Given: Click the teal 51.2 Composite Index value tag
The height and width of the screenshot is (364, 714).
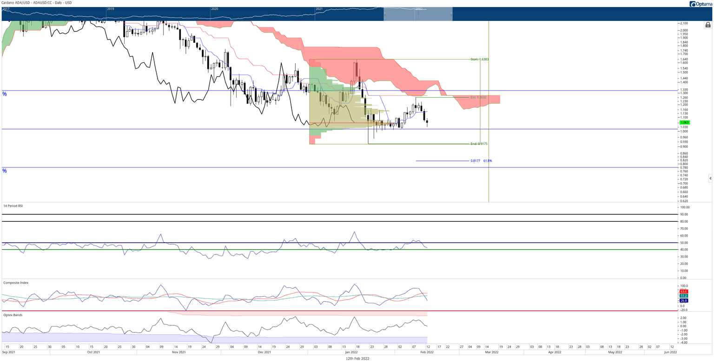Looking at the screenshot, I should [684, 296].
